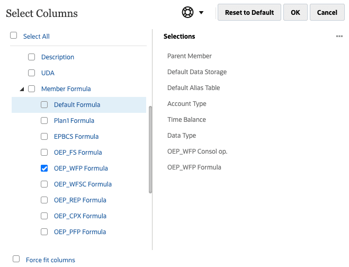Click the OEP_CPX Formula label

click(x=80, y=216)
